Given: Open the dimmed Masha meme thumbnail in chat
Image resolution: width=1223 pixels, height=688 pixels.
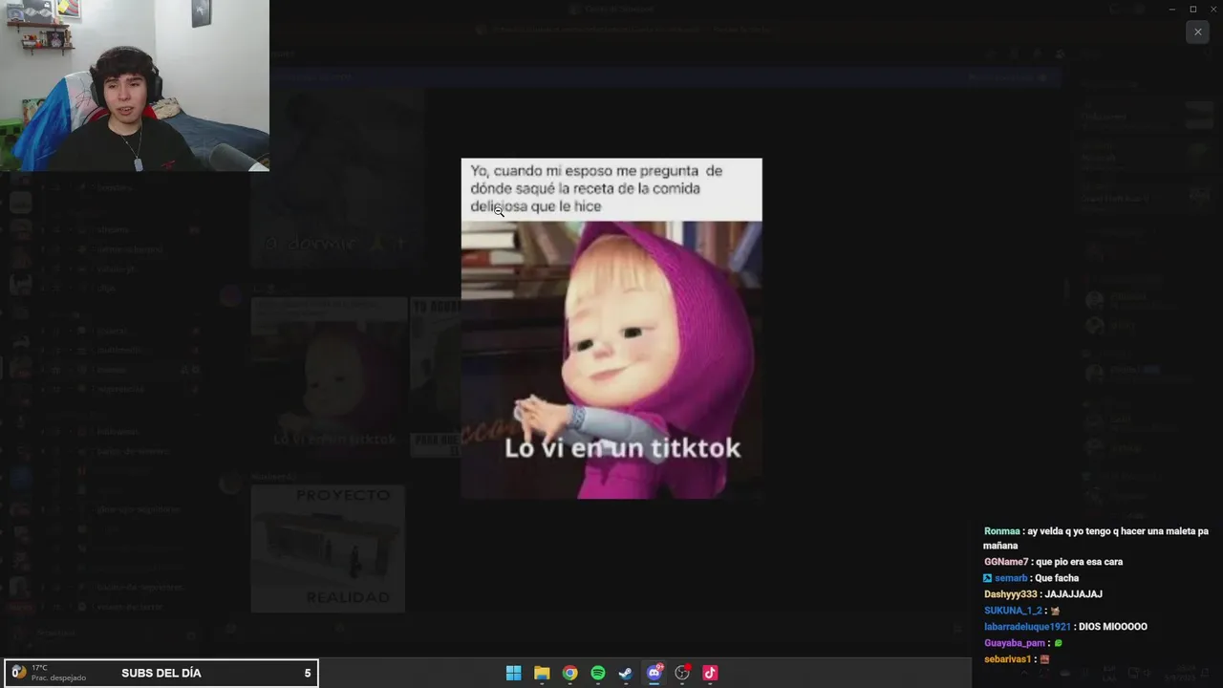Looking at the screenshot, I should pyautogui.click(x=330, y=377).
